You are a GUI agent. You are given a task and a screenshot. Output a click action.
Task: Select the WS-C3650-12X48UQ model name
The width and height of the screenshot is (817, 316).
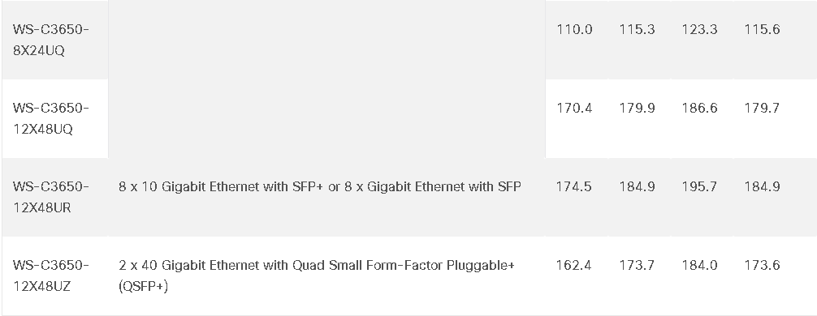51,118
